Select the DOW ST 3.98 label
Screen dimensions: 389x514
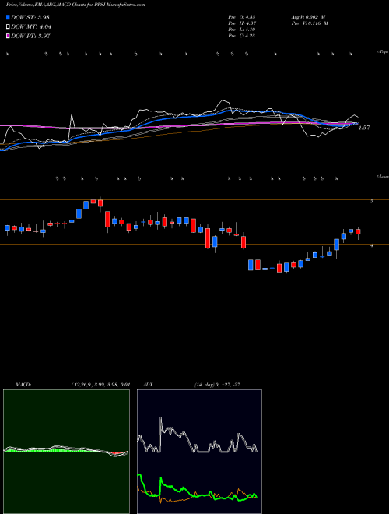[x=30, y=17]
